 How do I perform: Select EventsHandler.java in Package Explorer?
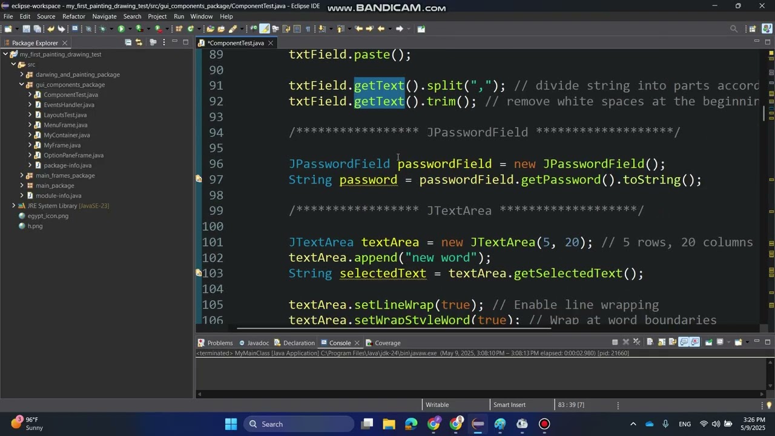point(68,105)
